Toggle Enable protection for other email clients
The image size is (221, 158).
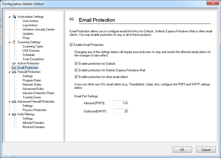(x=76, y=77)
